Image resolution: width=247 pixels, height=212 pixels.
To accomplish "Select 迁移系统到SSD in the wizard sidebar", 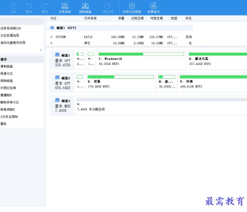I will 11,28.
